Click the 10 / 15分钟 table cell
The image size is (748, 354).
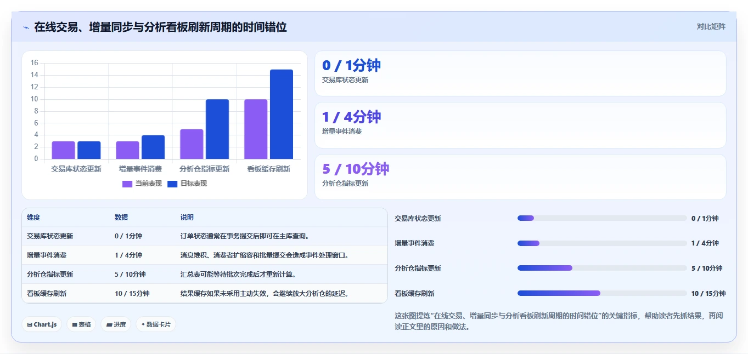point(132,294)
